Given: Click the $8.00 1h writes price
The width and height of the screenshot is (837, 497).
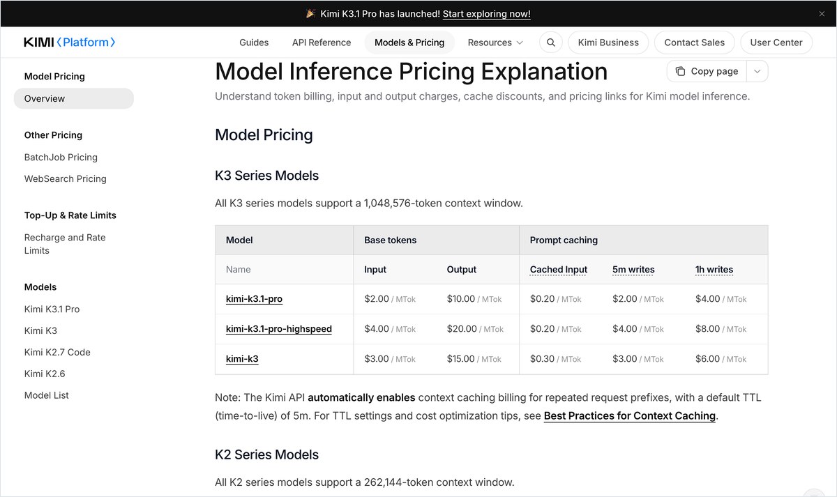Looking at the screenshot, I should click(x=707, y=329).
